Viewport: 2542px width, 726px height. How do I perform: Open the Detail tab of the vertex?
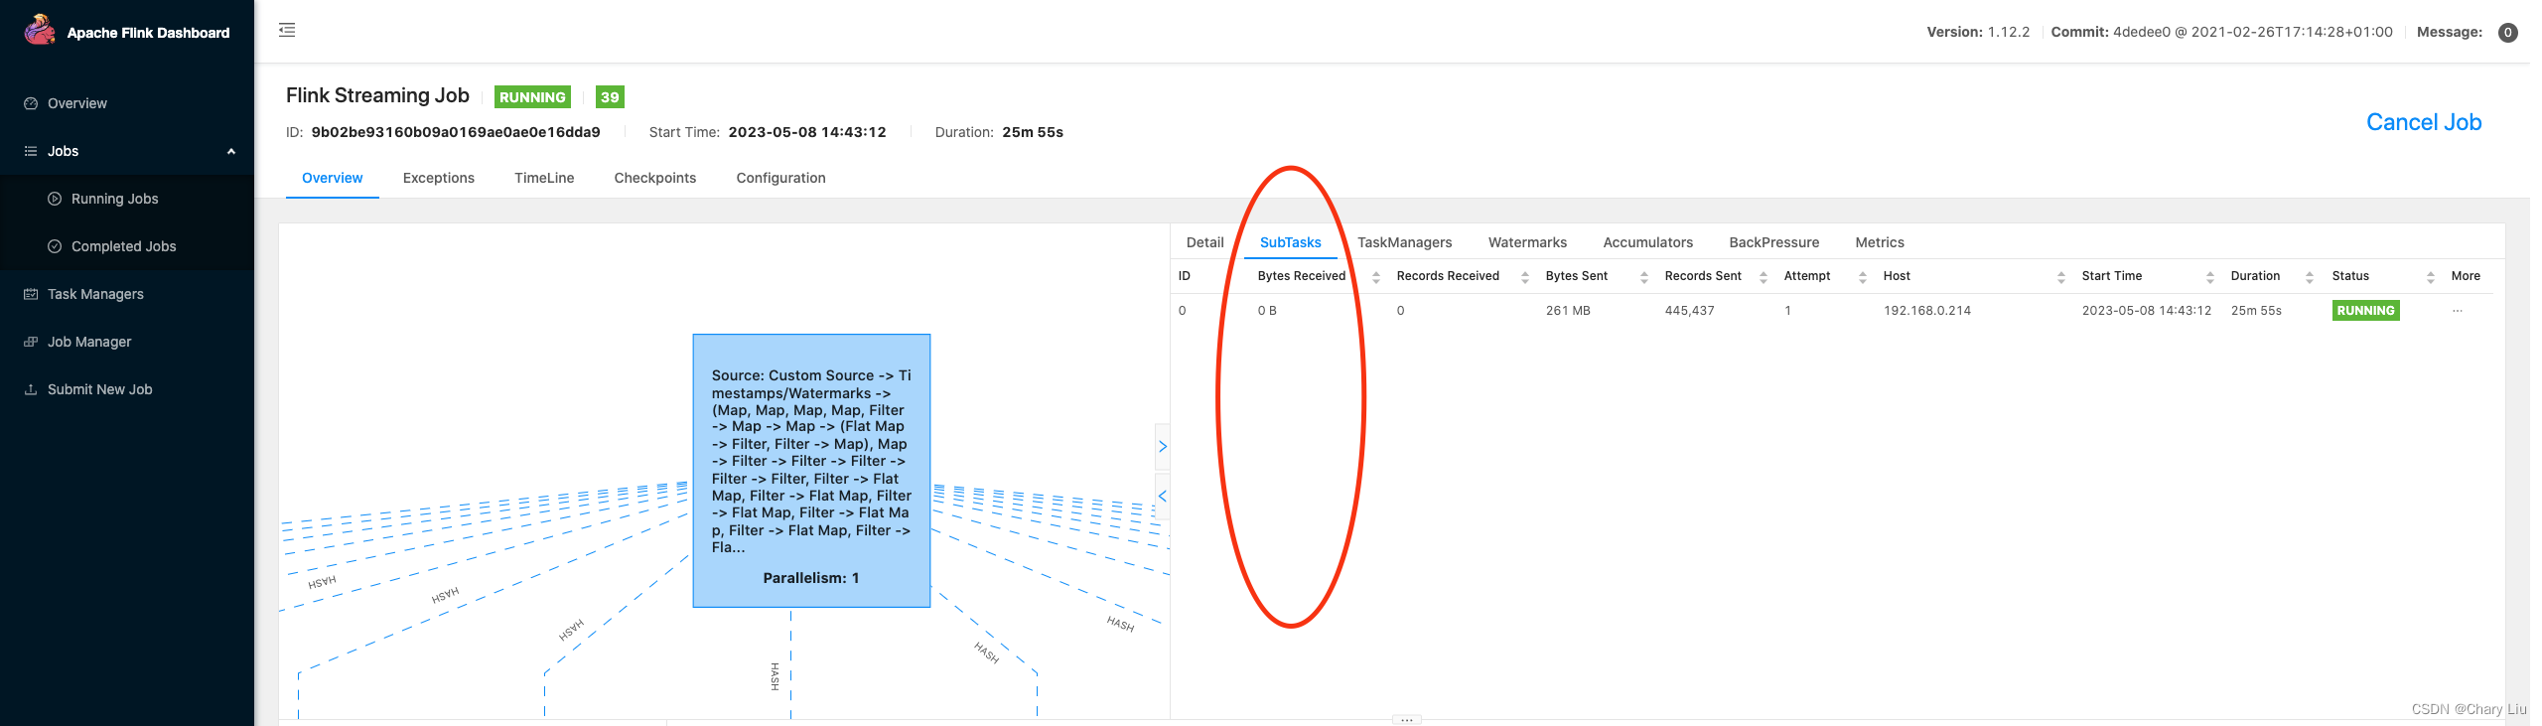1204,242
